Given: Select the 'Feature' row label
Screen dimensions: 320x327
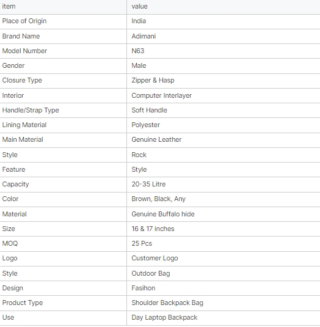Looking at the screenshot, I should (x=13, y=169).
